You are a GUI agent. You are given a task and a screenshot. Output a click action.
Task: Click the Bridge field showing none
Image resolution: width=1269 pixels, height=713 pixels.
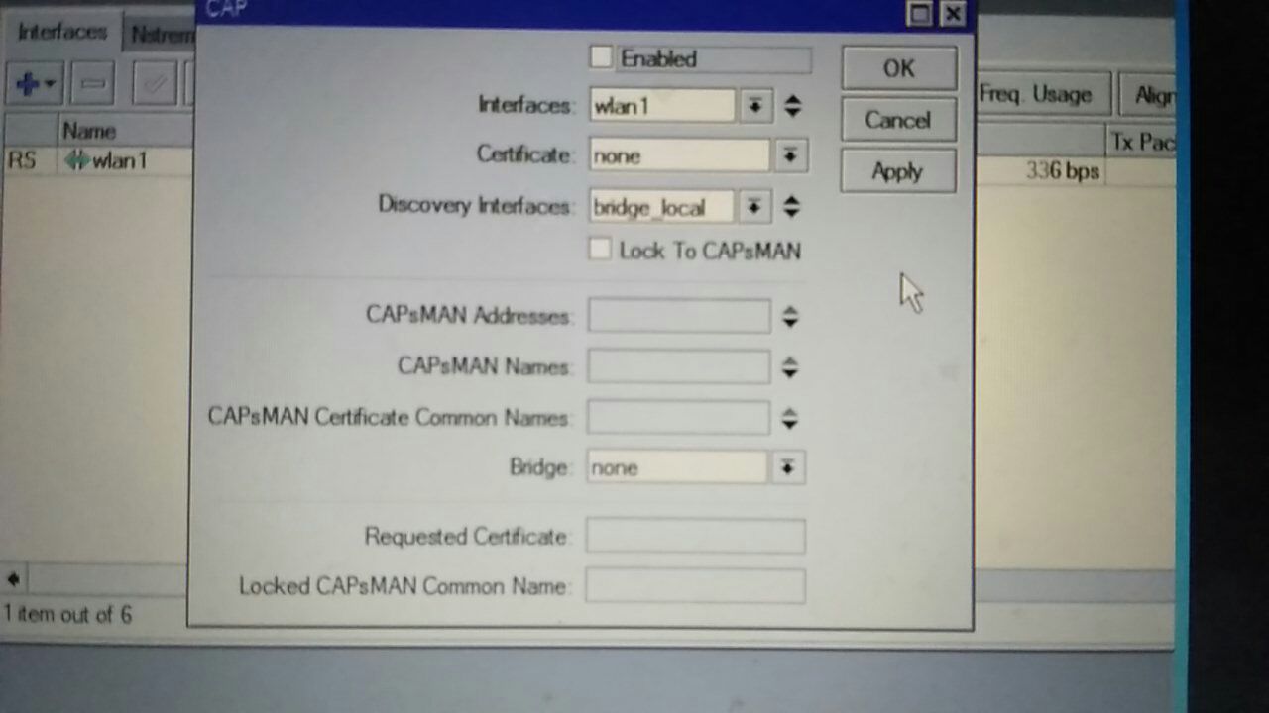(x=678, y=467)
